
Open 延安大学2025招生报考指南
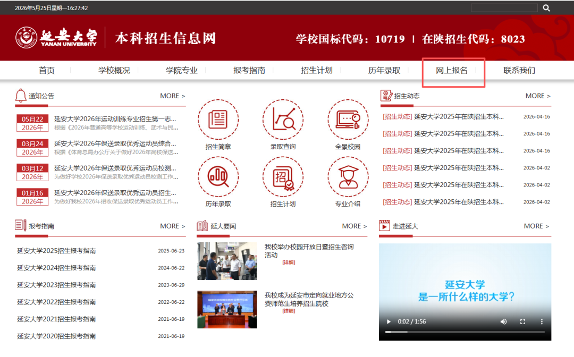tap(56, 251)
